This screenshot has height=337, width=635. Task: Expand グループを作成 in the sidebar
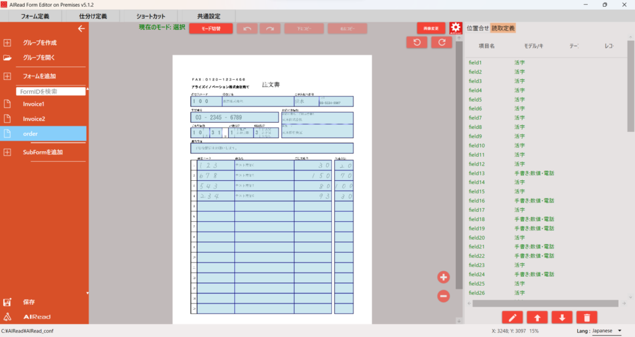[8, 43]
